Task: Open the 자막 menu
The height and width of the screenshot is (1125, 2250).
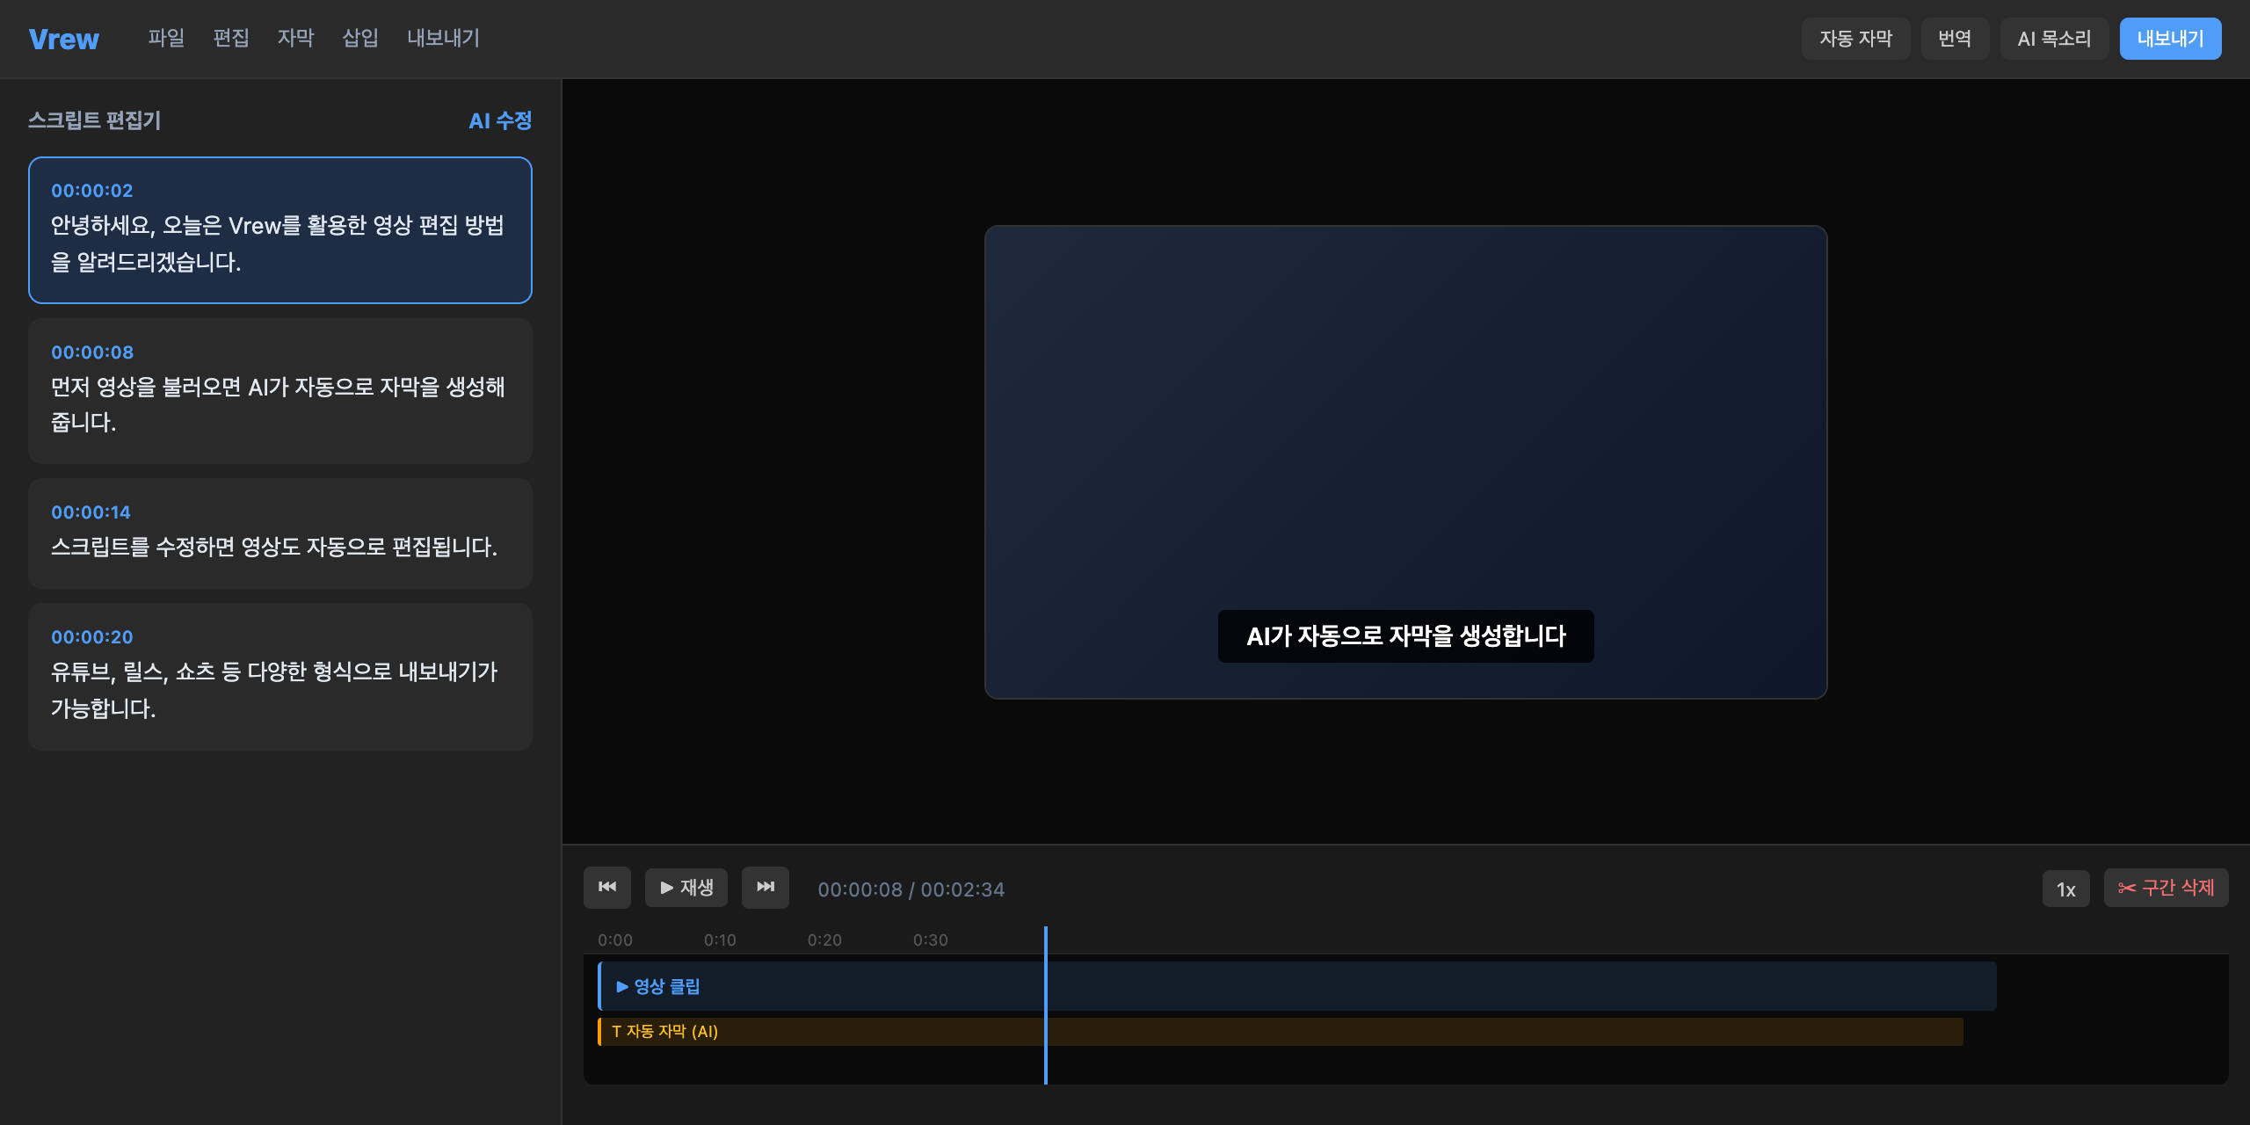Action: click(x=295, y=38)
